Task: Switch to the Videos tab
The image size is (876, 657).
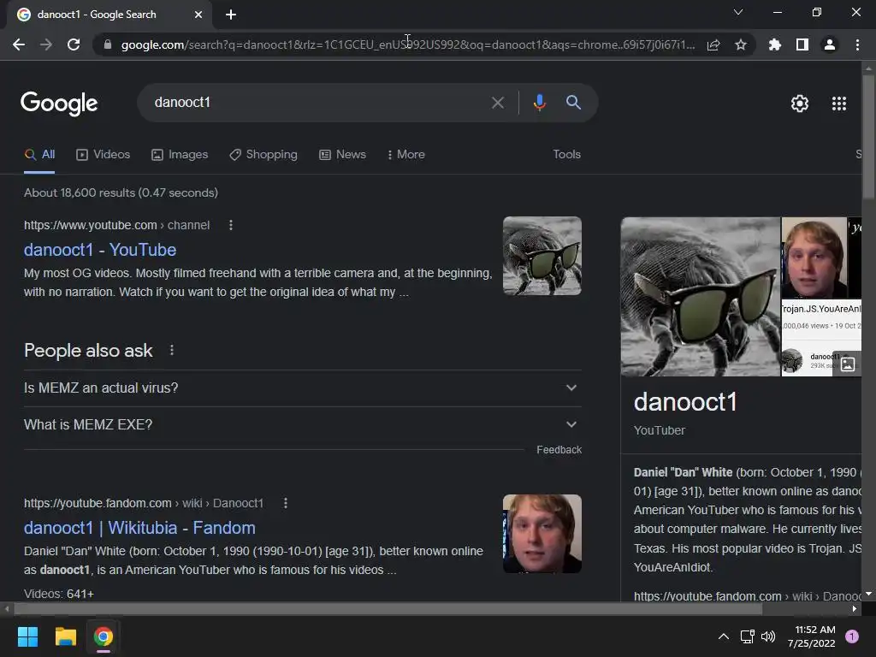Action: 104,155
